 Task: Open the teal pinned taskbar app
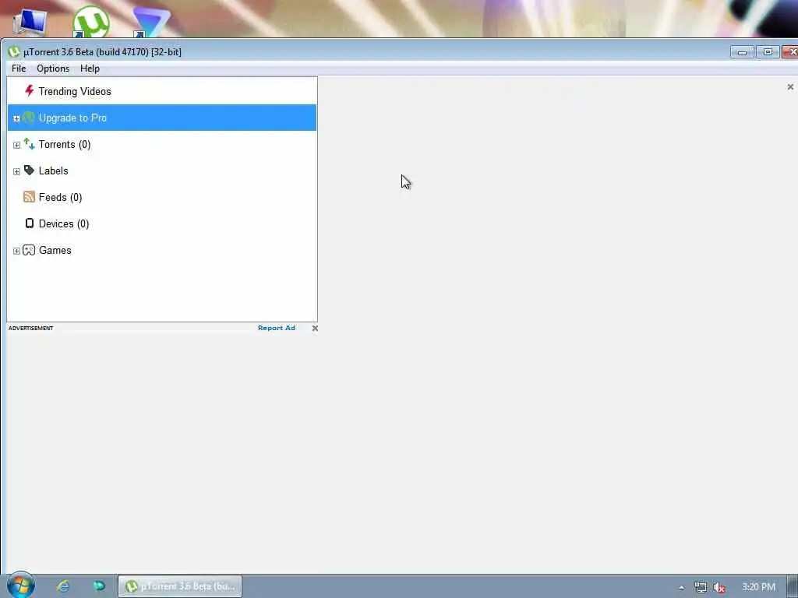(x=99, y=586)
